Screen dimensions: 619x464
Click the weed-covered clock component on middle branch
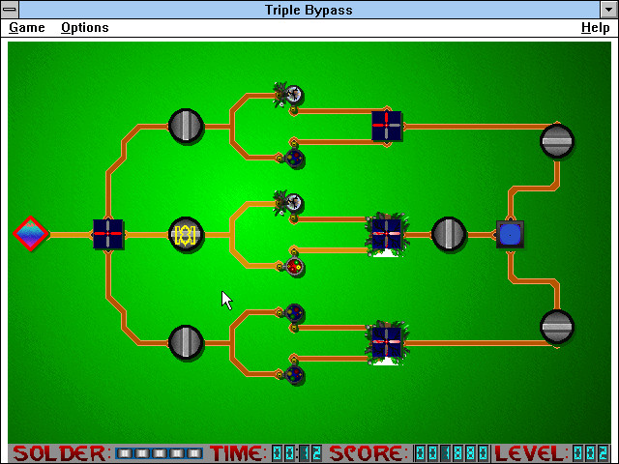[x=288, y=204]
